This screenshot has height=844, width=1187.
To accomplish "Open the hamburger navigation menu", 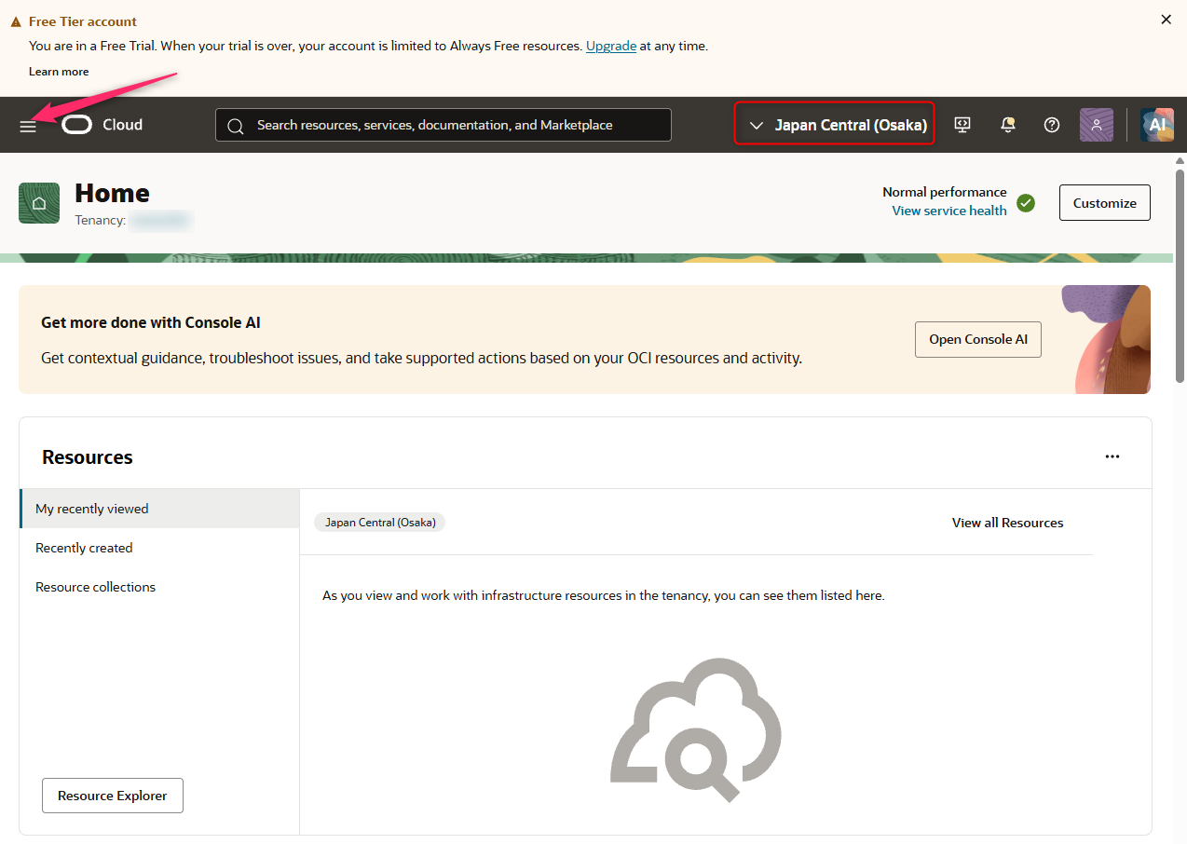I will [28, 126].
